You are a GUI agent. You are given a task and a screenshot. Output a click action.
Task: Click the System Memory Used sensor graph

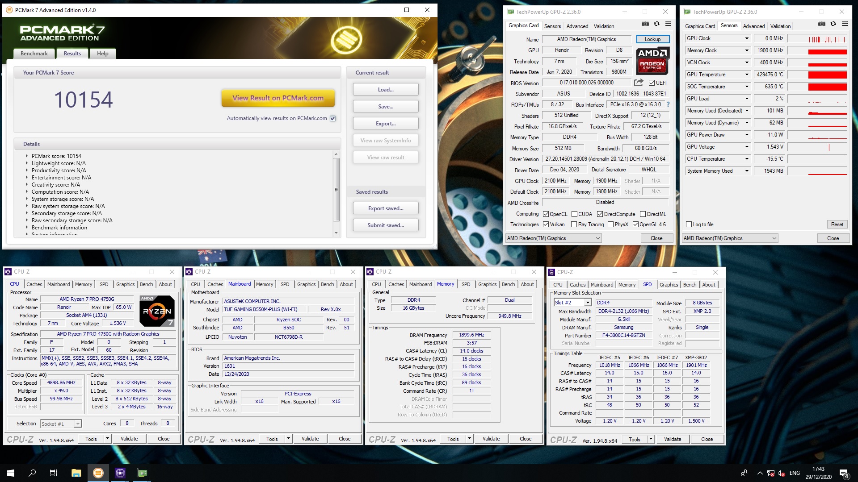click(817, 171)
